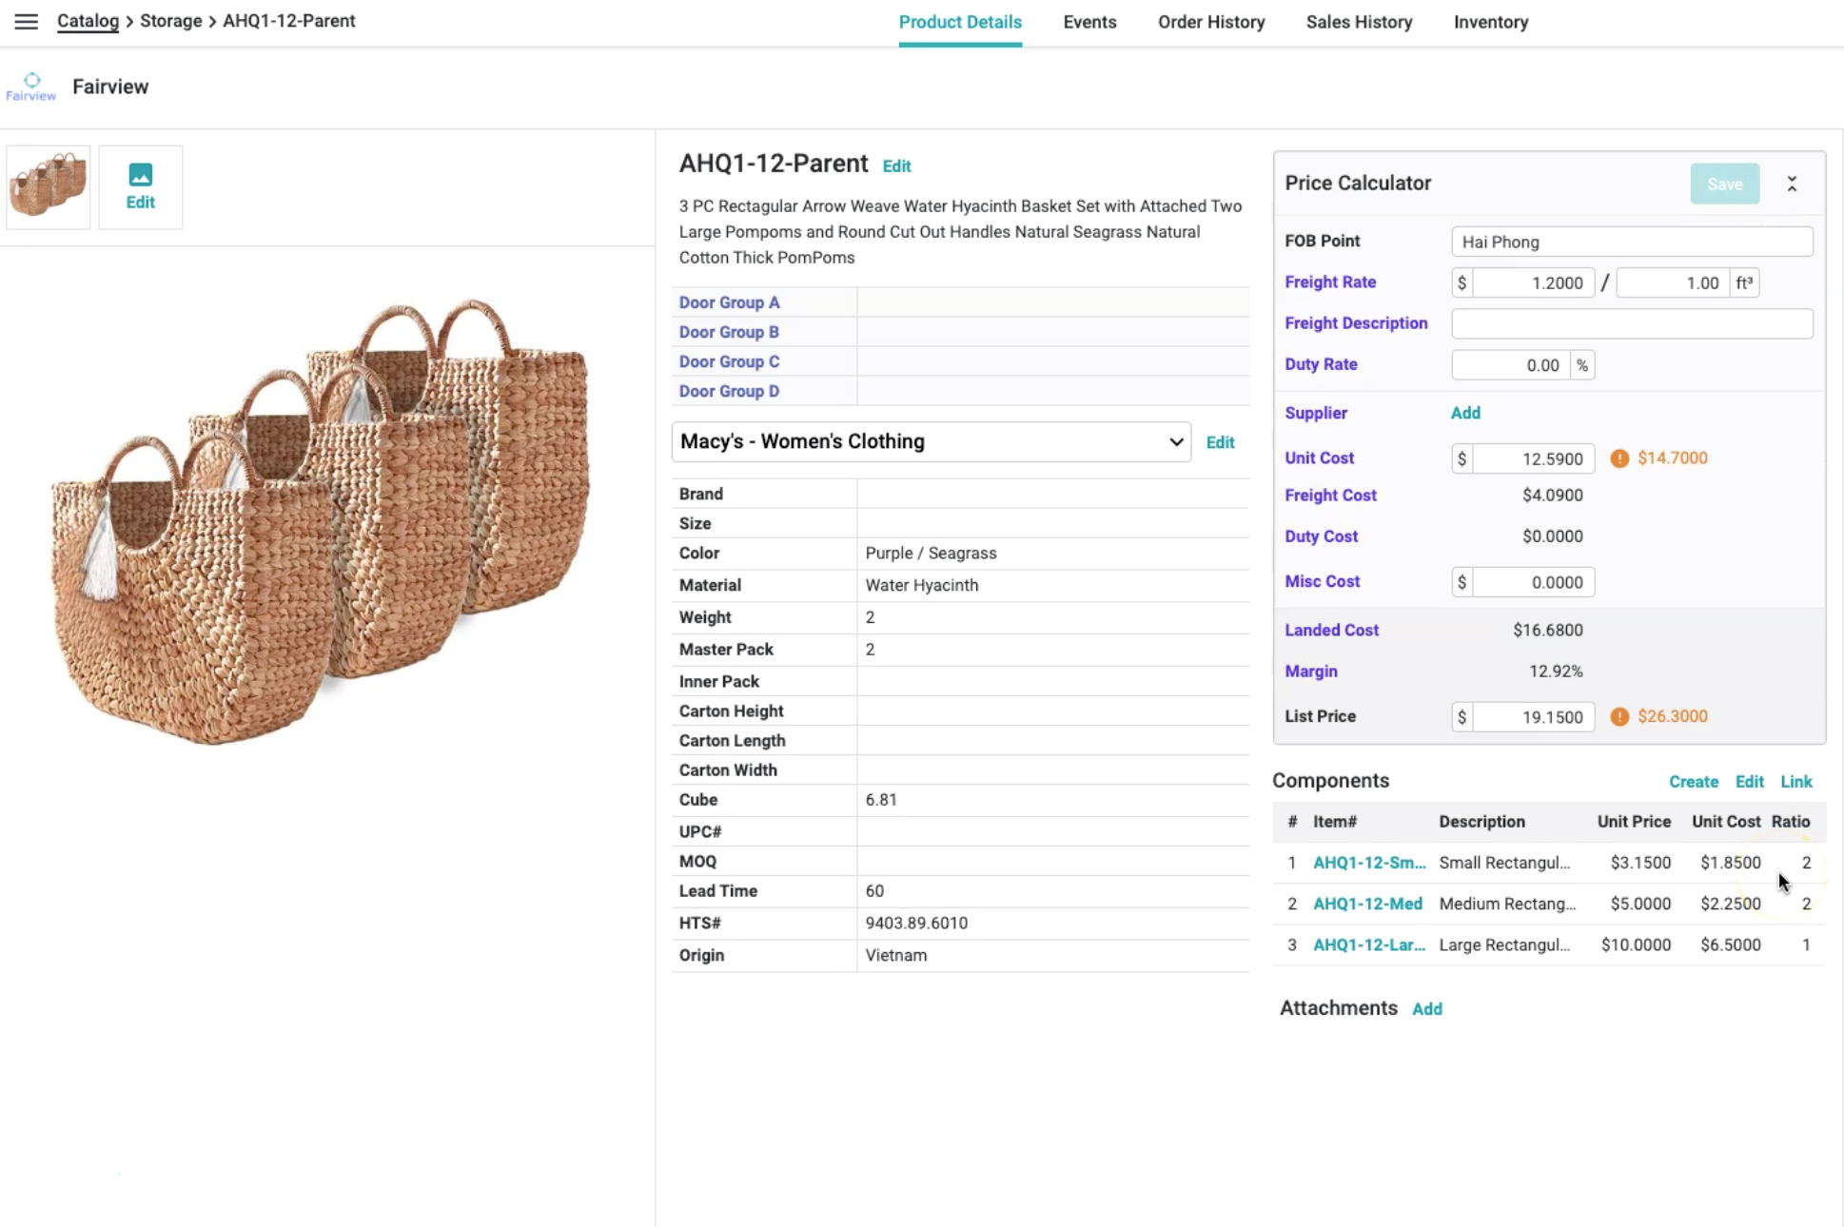Viewport: 1844px width, 1227px height.
Task: Click the List Price warning icon
Action: click(1618, 717)
